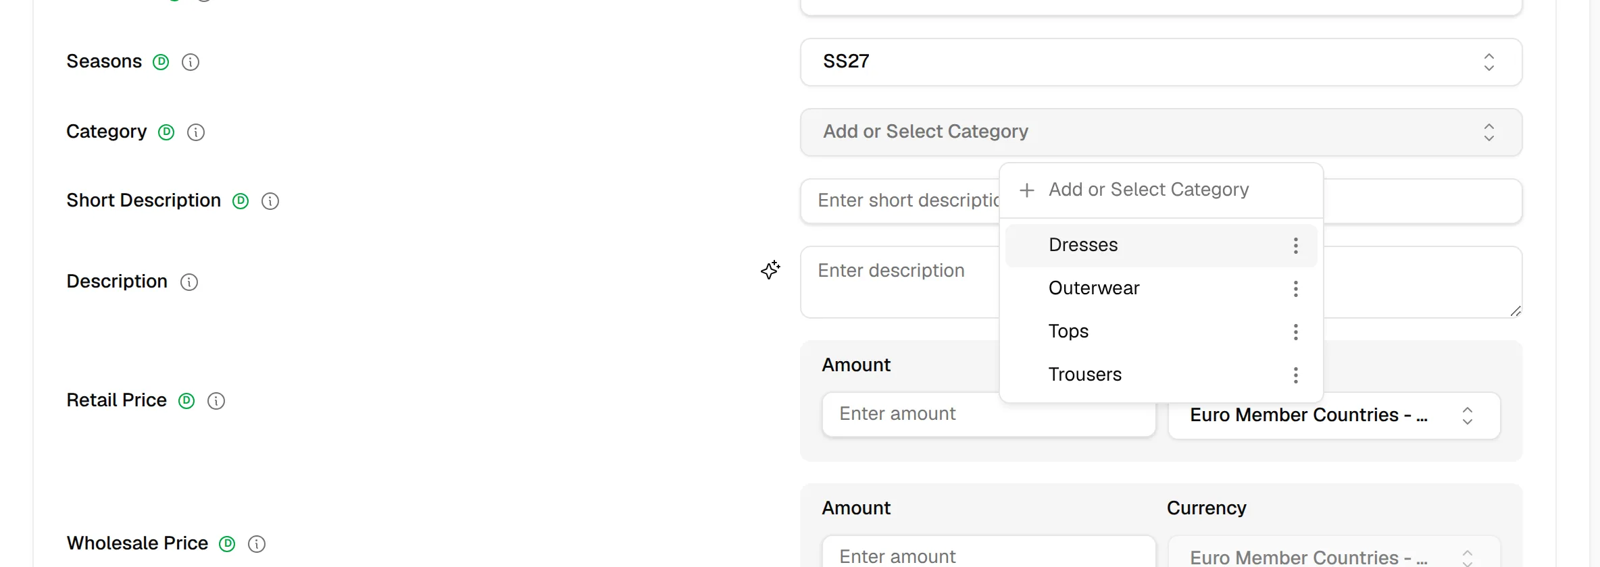
Task: Click the info icon next to Seasons
Action: (x=191, y=62)
